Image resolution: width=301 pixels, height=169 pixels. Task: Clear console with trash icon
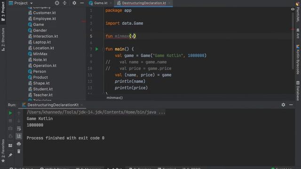[19, 151]
